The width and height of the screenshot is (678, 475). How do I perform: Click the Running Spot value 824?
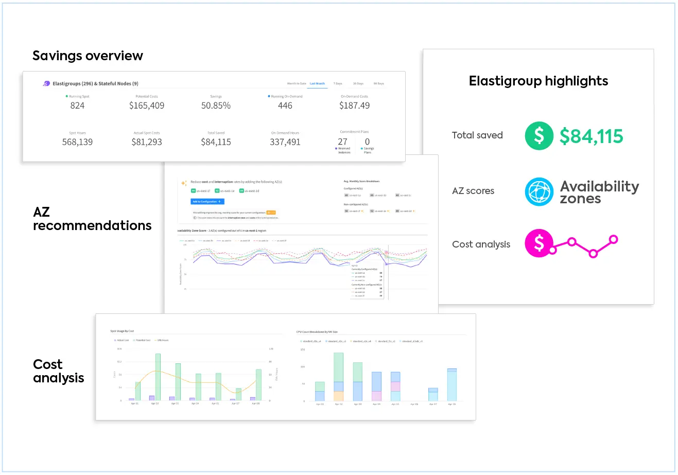click(x=77, y=105)
